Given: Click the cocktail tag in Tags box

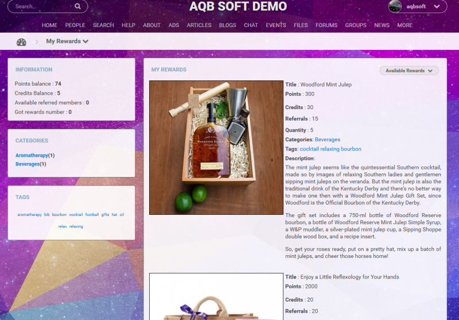Looking at the screenshot, I should (x=76, y=214).
